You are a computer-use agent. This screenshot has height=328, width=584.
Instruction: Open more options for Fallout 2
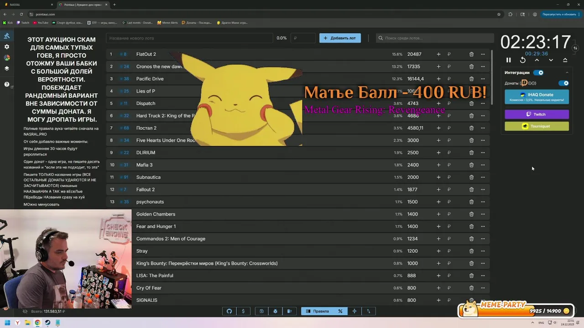pos(483,190)
